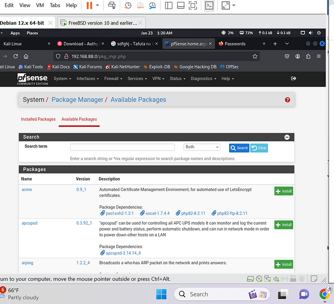334x304 pixels.
Task: Open Firefox extensions puzzle icon
Action: point(308,56)
